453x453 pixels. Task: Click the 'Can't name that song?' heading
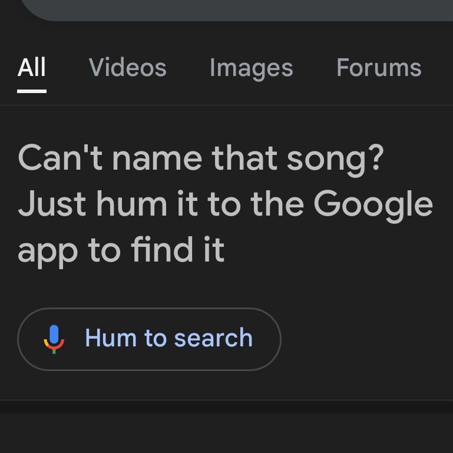click(x=200, y=158)
